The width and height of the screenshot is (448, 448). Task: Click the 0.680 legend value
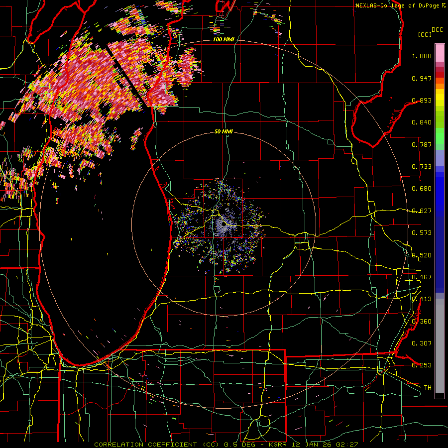coord(422,189)
